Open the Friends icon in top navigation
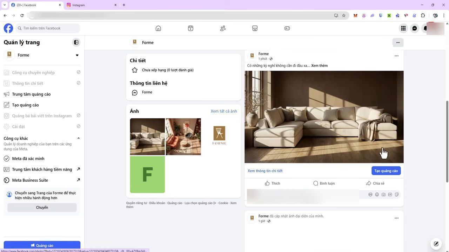This screenshot has height=252, width=449. pyautogui.click(x=223, y=28)
